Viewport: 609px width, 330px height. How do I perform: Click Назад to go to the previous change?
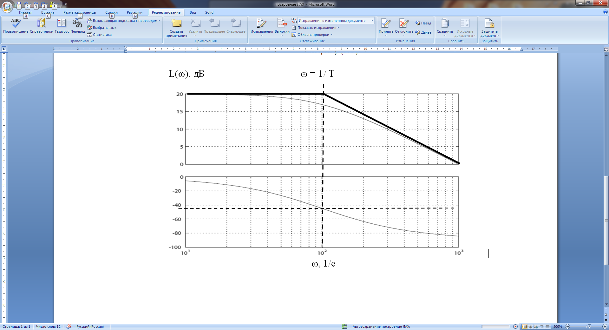(423, 23)
